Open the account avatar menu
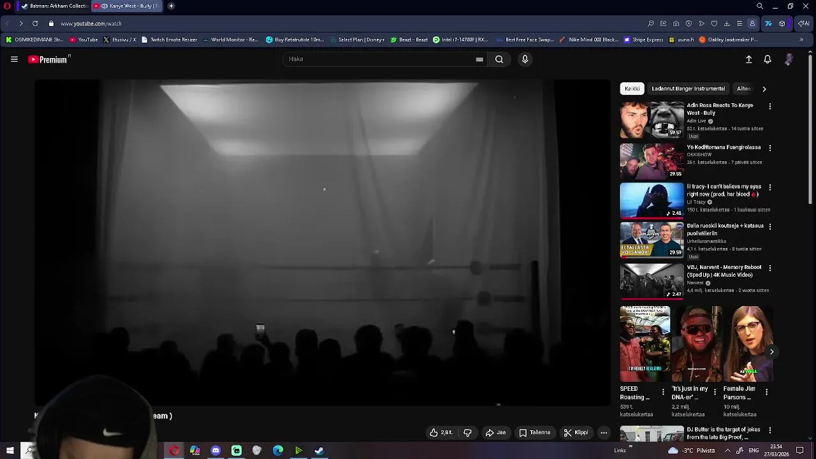Viewport: 816px width, 459px height. tap(789, 59)
